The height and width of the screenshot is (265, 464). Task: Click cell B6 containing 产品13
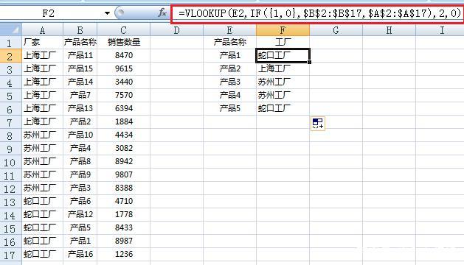click(80, 109)
